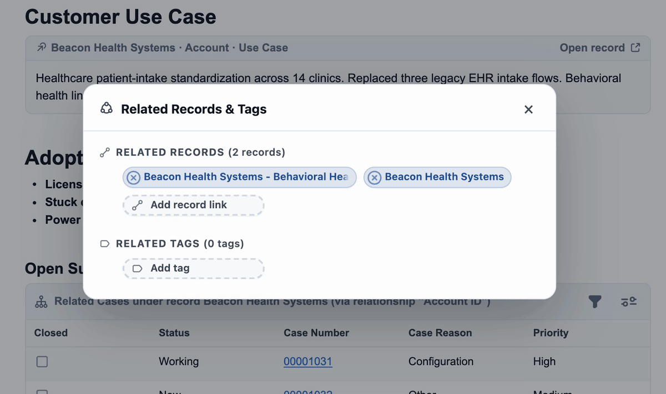
Task: Open the Beacon Health Systems - Behavioral Hea record link
Action: point(246,177)
